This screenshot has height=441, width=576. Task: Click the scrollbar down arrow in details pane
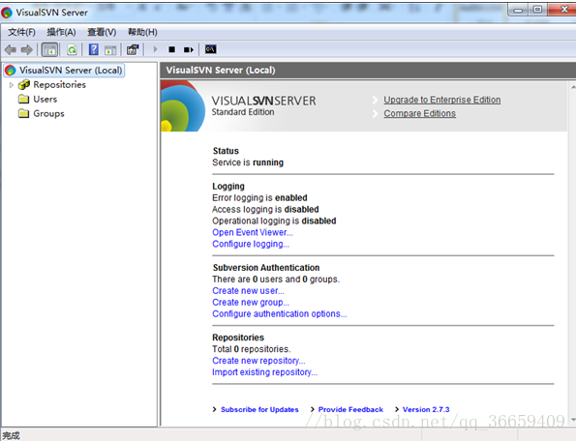click(573, 420)
